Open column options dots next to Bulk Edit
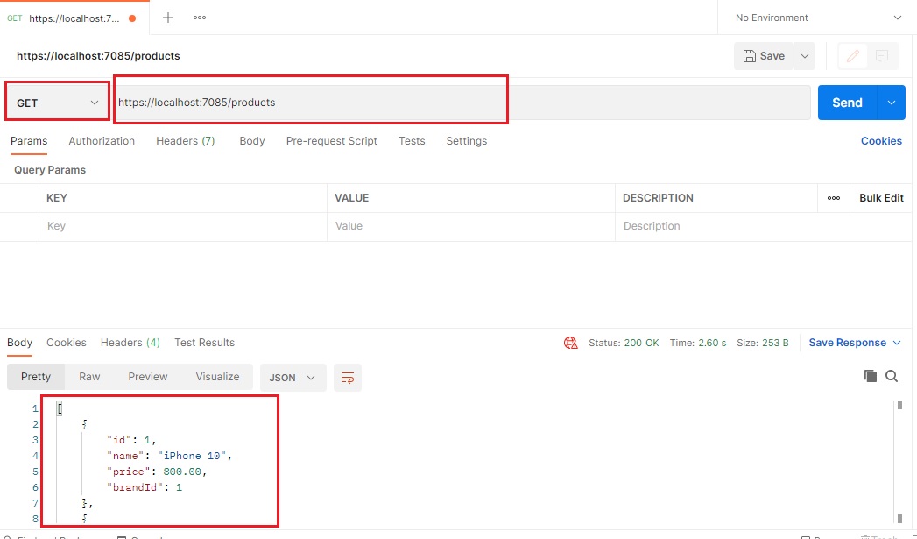Screen dimensions: 917x539 pos(834,198)
